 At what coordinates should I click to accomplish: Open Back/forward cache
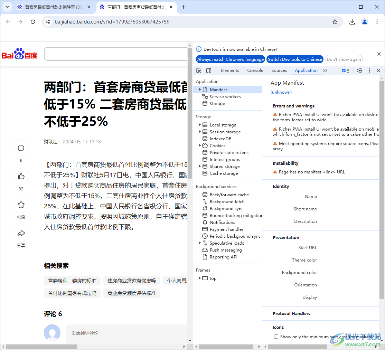[x=229, y=195]
